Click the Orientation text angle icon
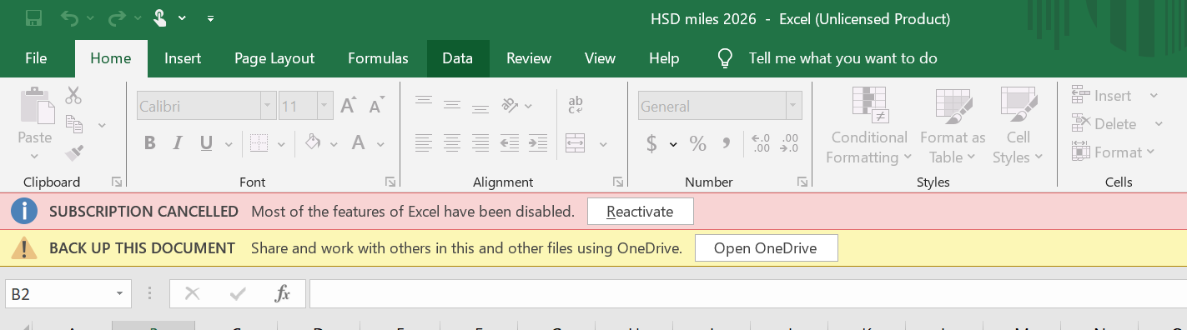1187x330 pixels. click(x=510, y=105)
